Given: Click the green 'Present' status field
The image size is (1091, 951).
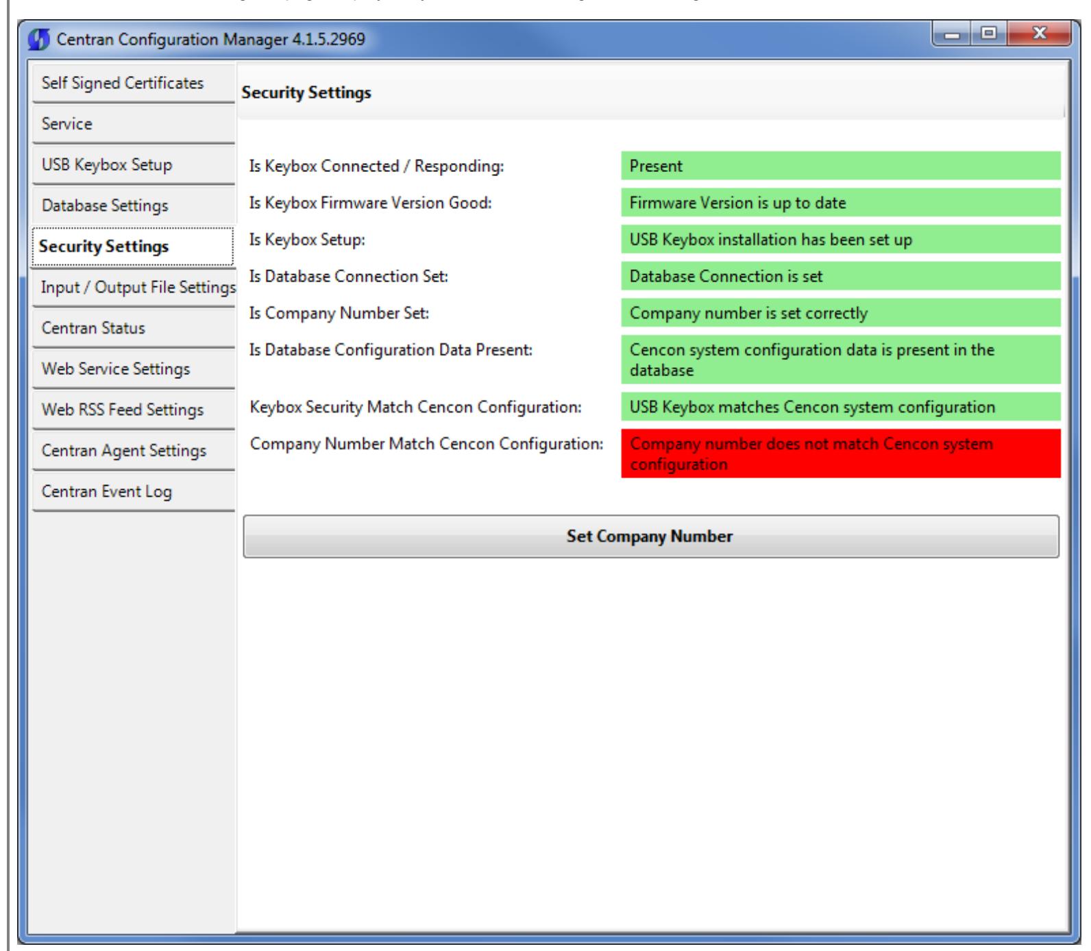Looking at the screenshot, I should click(x=841, y=166).
